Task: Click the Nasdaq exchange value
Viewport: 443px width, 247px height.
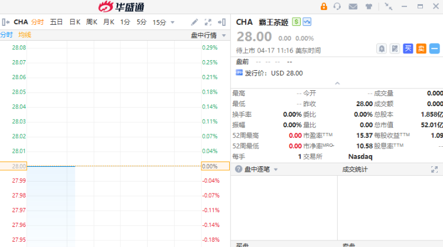Action: pyautogui.click(x=360, y=156)
